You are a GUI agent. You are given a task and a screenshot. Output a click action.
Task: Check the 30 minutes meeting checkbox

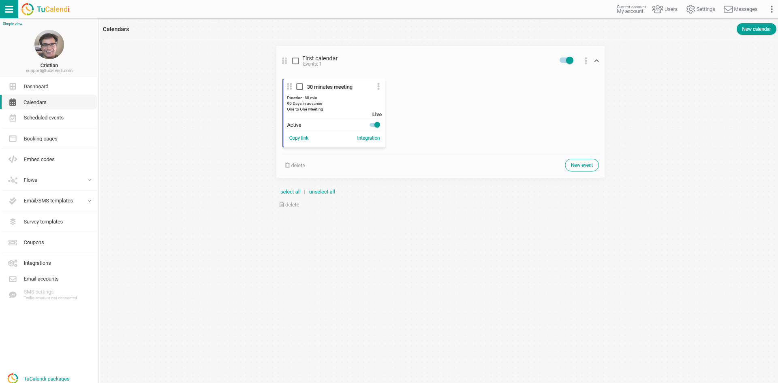click(x=299, y=86)
